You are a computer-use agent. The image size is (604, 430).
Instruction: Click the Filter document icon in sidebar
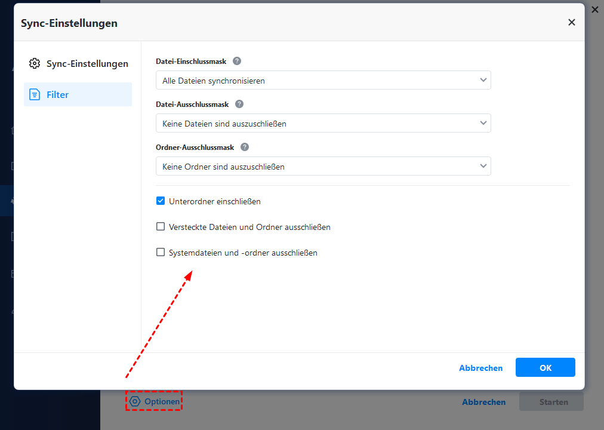35,94
